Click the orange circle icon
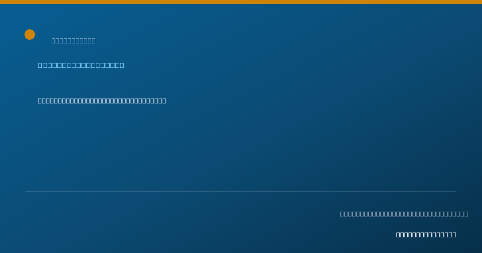 30,35
